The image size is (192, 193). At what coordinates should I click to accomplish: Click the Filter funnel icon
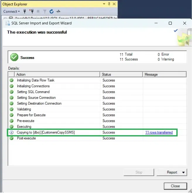coord(45,11)
